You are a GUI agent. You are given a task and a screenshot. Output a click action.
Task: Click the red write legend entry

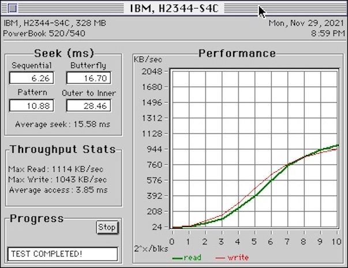tap(232, 258)
